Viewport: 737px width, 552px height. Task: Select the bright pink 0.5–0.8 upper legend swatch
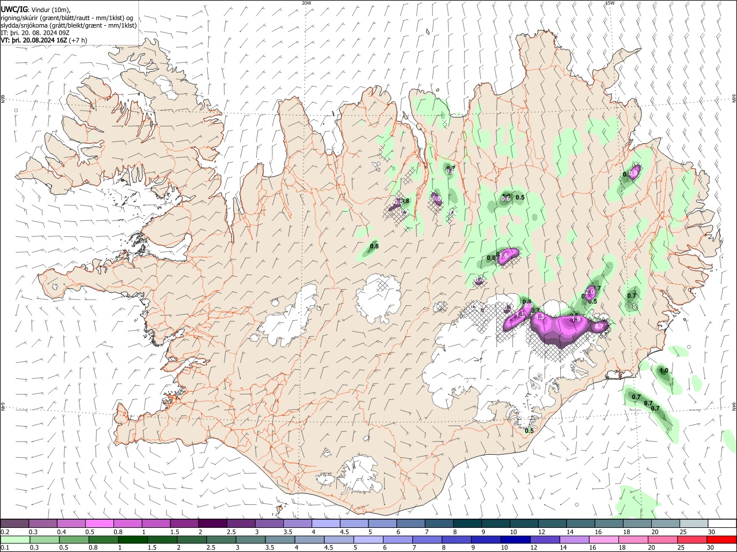coord(99,523)
